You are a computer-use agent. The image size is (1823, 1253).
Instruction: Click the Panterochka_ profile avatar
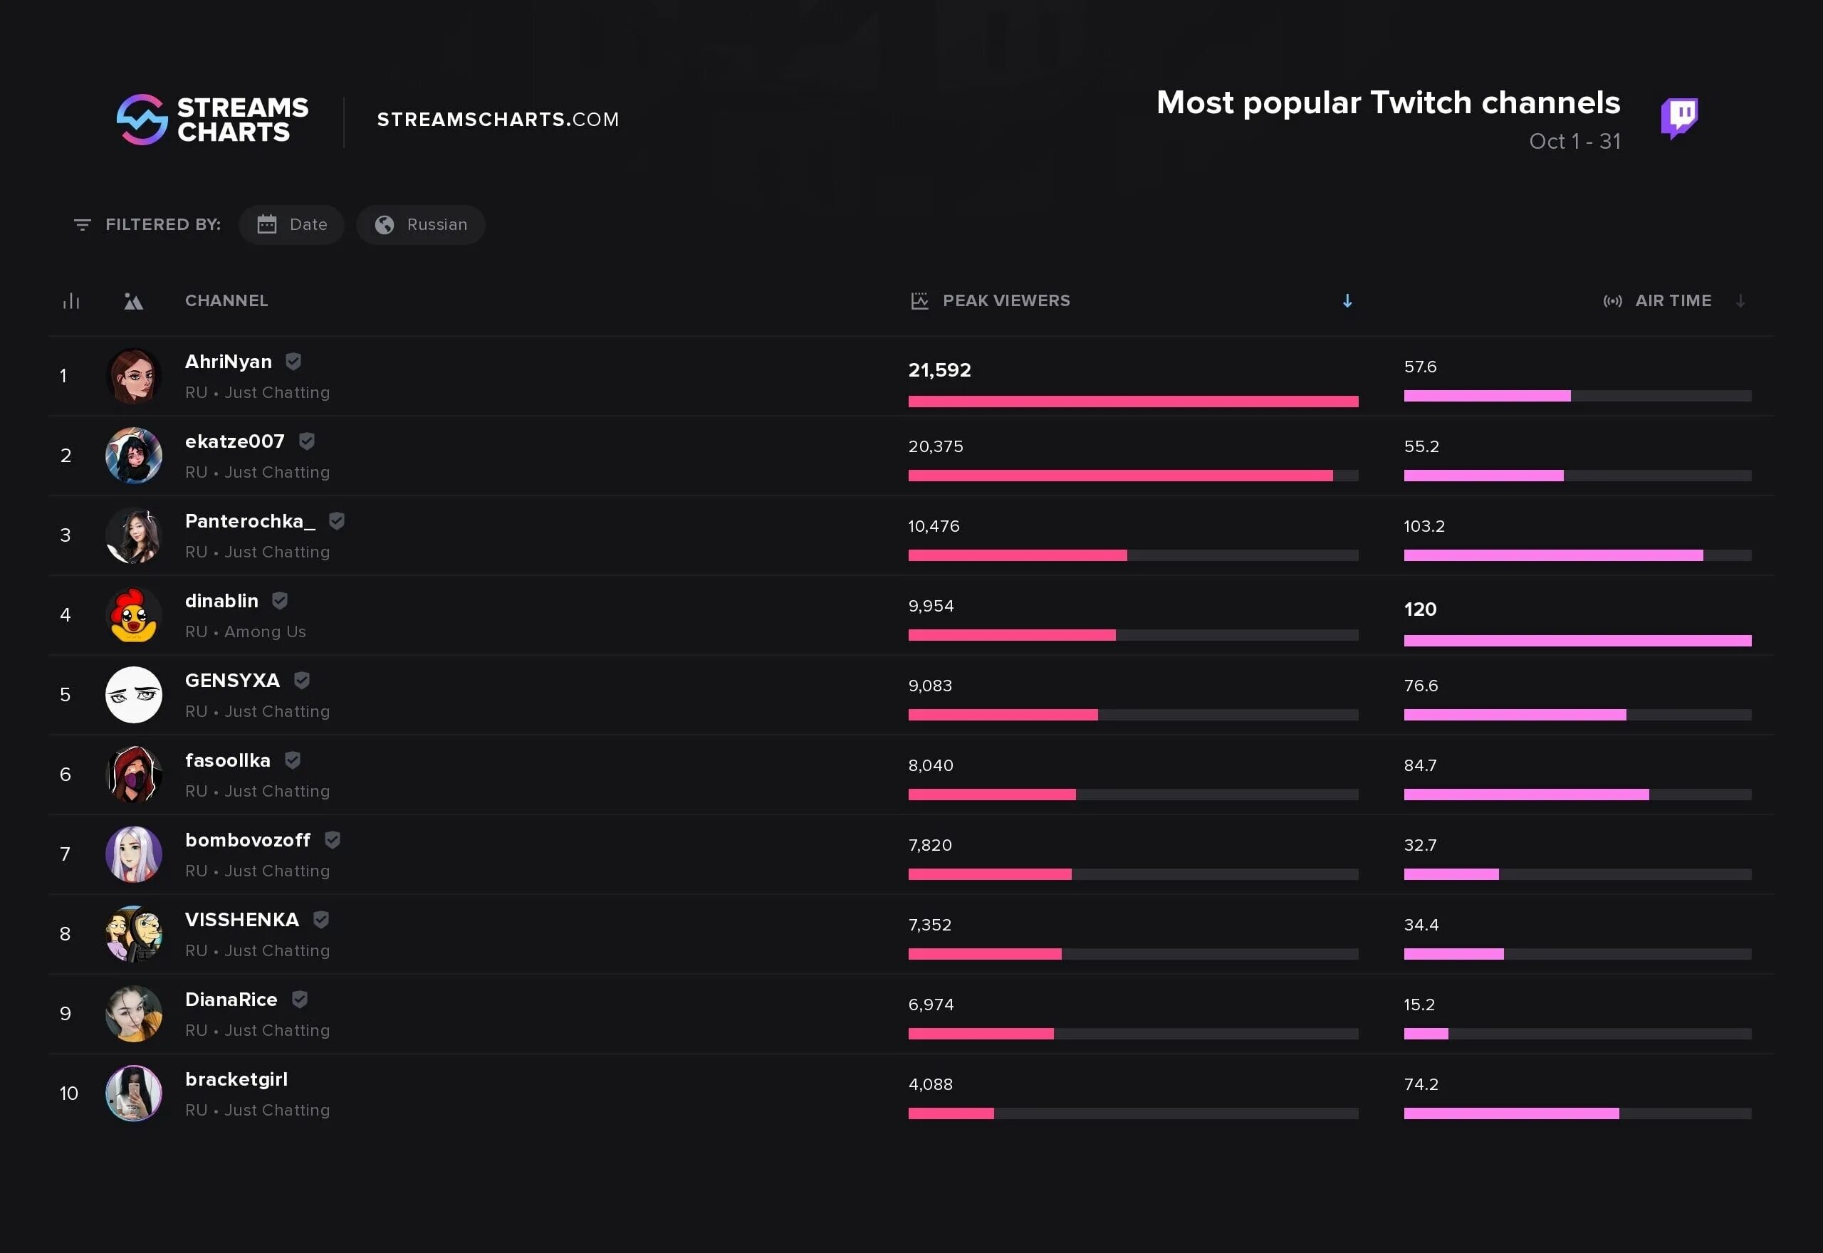pyautogui.click(x=133, y=536)
